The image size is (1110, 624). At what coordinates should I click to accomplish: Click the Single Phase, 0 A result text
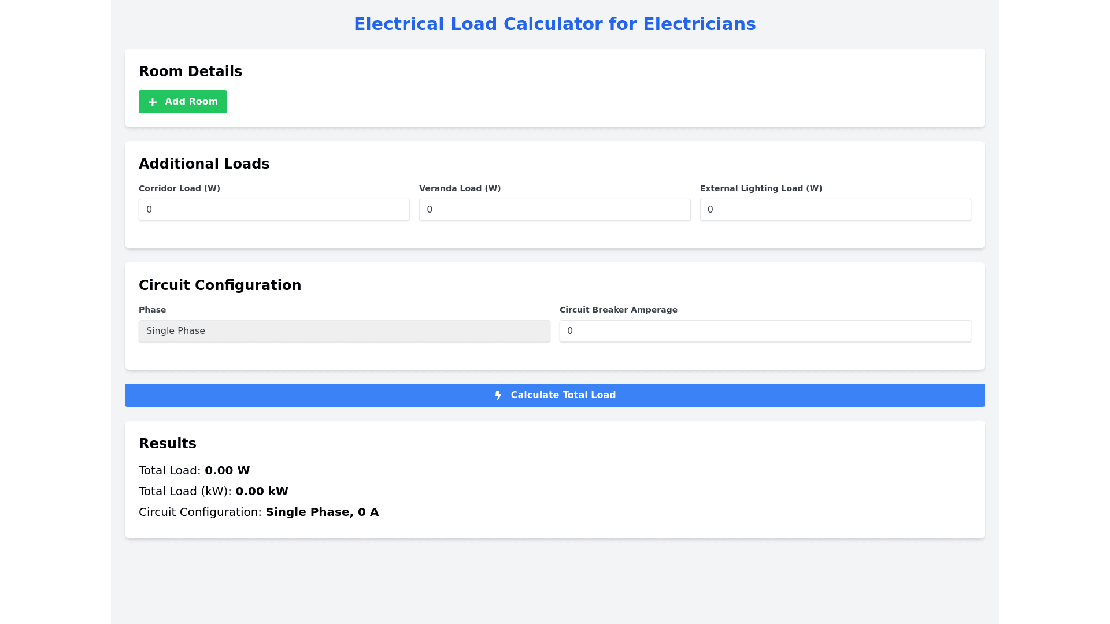tap(322, 512)
